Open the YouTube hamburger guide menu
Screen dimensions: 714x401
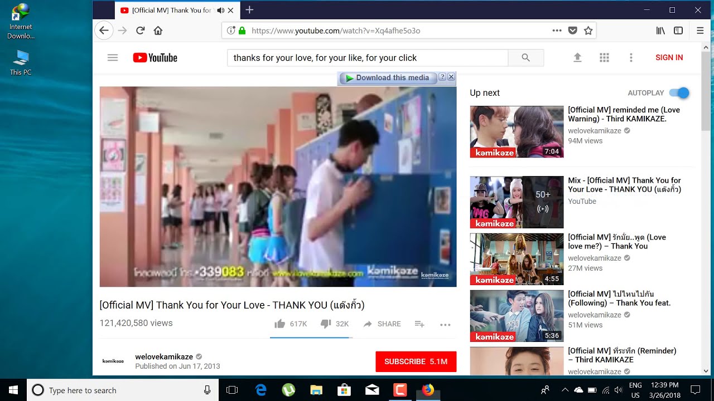pyautogui.click(x=113, y=57)
